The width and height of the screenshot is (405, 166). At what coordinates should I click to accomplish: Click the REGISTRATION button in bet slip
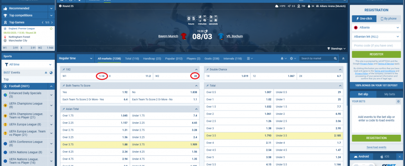pos(376,138)
